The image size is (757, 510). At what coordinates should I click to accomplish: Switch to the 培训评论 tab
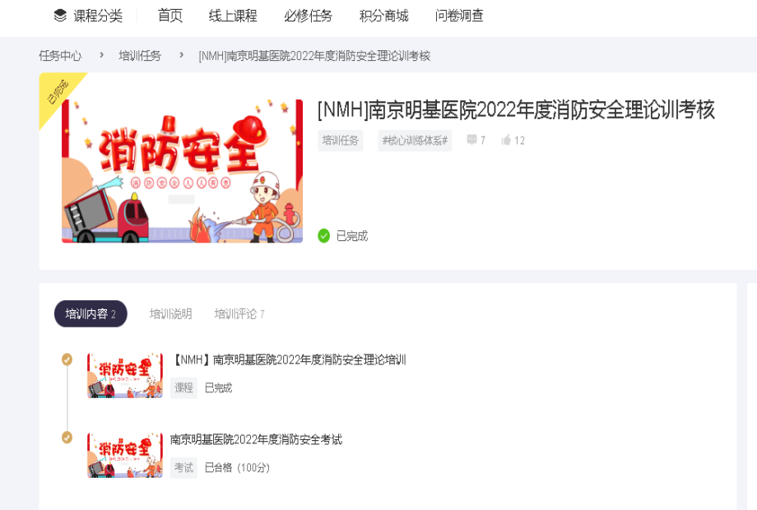[239, 314]
